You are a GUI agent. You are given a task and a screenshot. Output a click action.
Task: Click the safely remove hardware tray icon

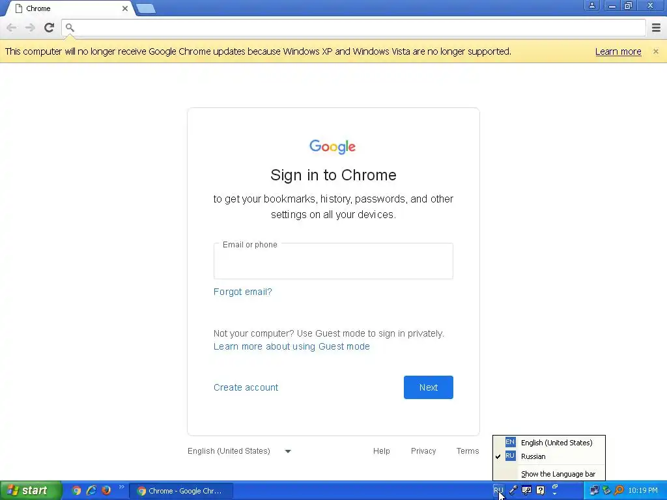click(x=606, y=491)
